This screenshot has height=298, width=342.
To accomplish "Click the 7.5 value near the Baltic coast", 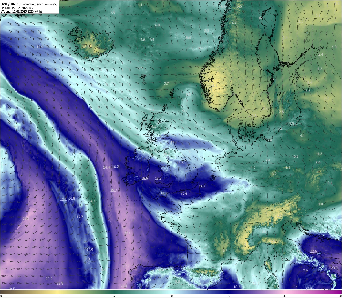I will [292, 124].
